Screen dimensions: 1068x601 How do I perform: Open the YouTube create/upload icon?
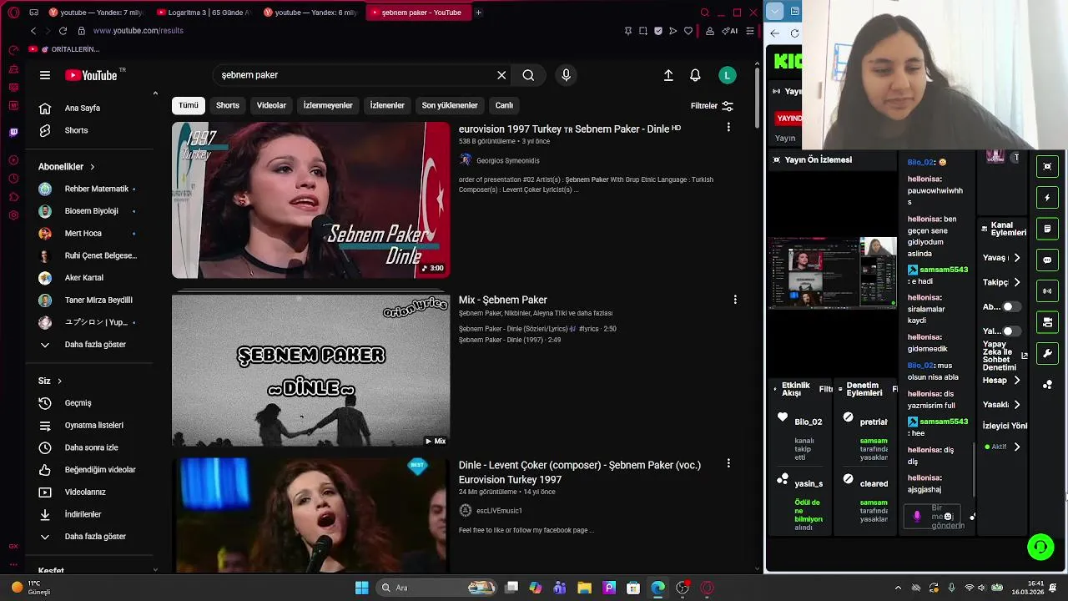[668, 75]
